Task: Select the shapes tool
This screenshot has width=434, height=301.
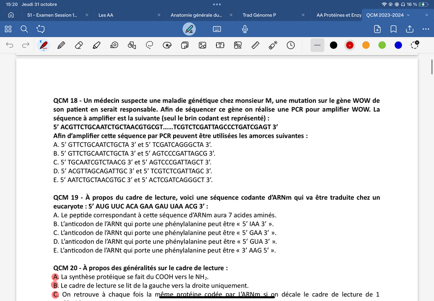Action: 132,45
